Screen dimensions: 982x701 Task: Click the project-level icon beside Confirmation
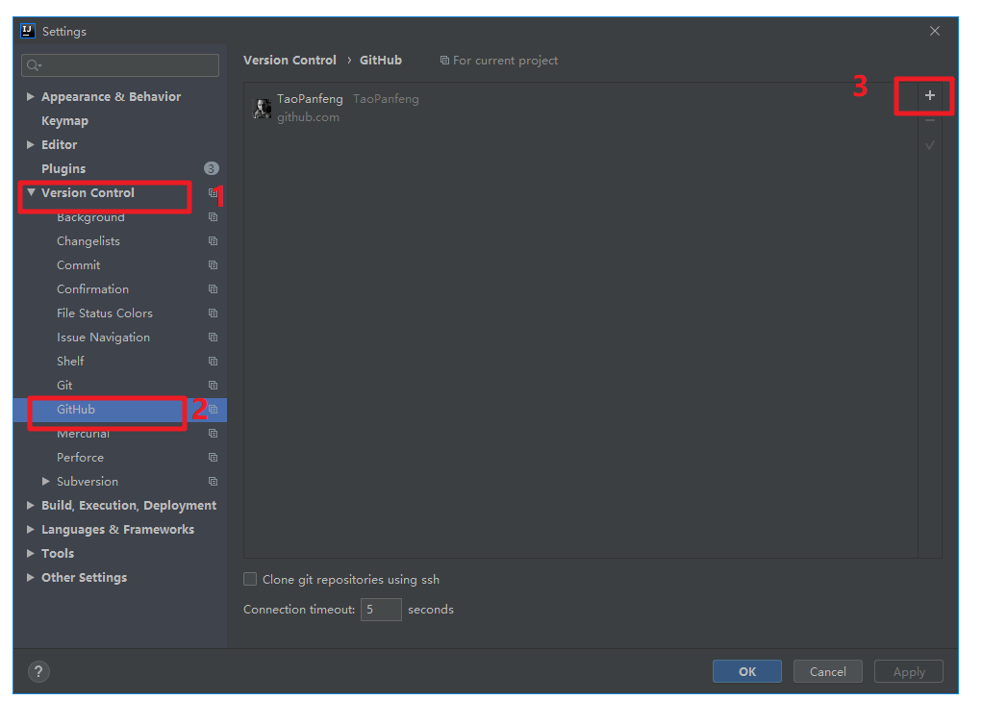[x=213, y=289]
